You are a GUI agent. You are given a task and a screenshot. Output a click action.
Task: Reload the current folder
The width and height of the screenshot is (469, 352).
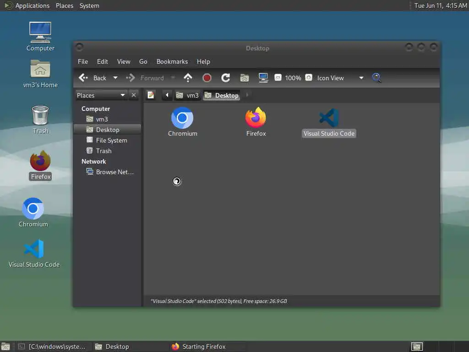click(225, 78)
